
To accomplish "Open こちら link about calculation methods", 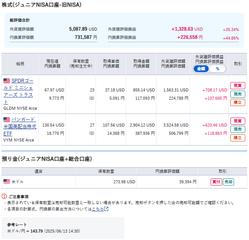I will 98,209.
